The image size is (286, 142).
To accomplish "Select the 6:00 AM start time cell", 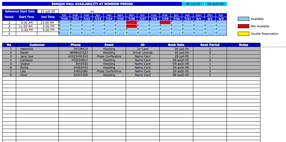I will [x=26, y=23].
